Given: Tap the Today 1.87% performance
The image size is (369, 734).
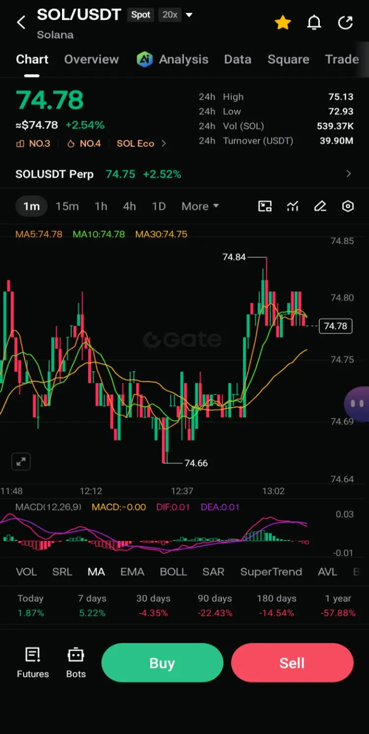Looking at the screenshot, I should 31,606.
